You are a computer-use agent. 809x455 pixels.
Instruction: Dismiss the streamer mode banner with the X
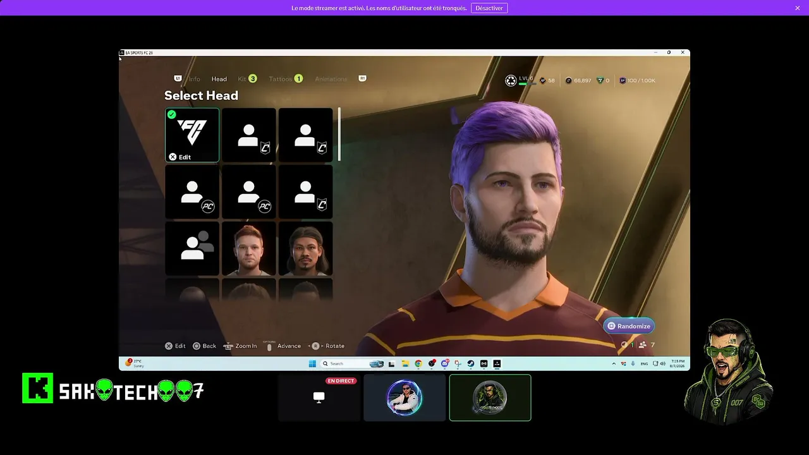tap(798, 8)
